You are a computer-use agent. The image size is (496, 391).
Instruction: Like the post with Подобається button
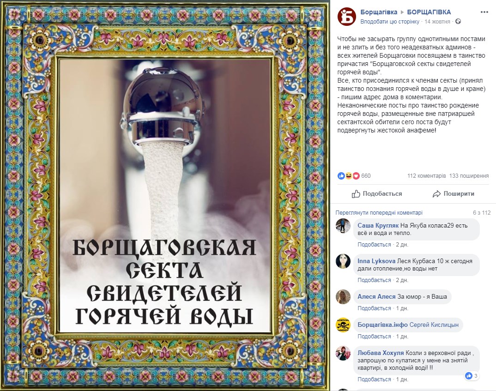pyautogui.click(x=377, y=194)
